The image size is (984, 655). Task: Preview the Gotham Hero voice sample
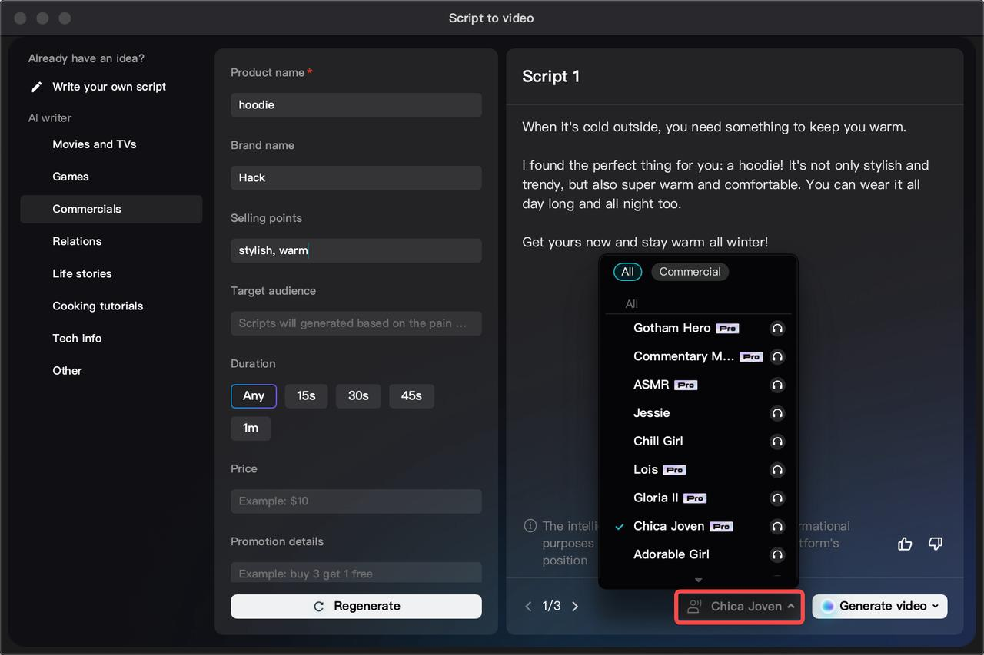[x=777, y=328]
